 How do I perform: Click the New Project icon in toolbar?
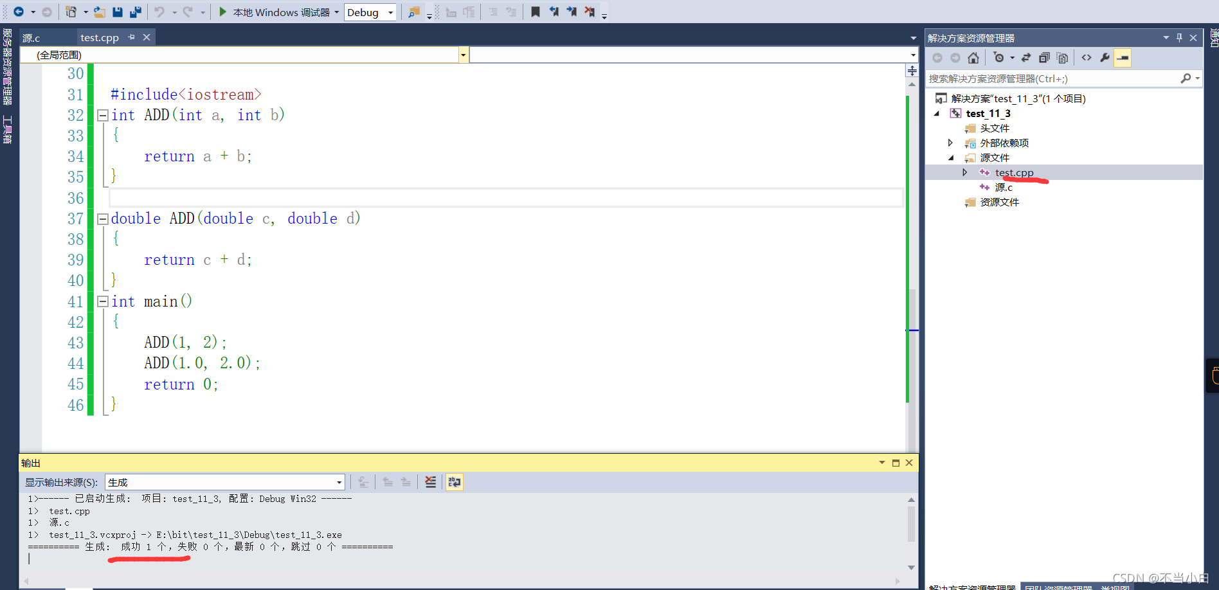[71, 12]
